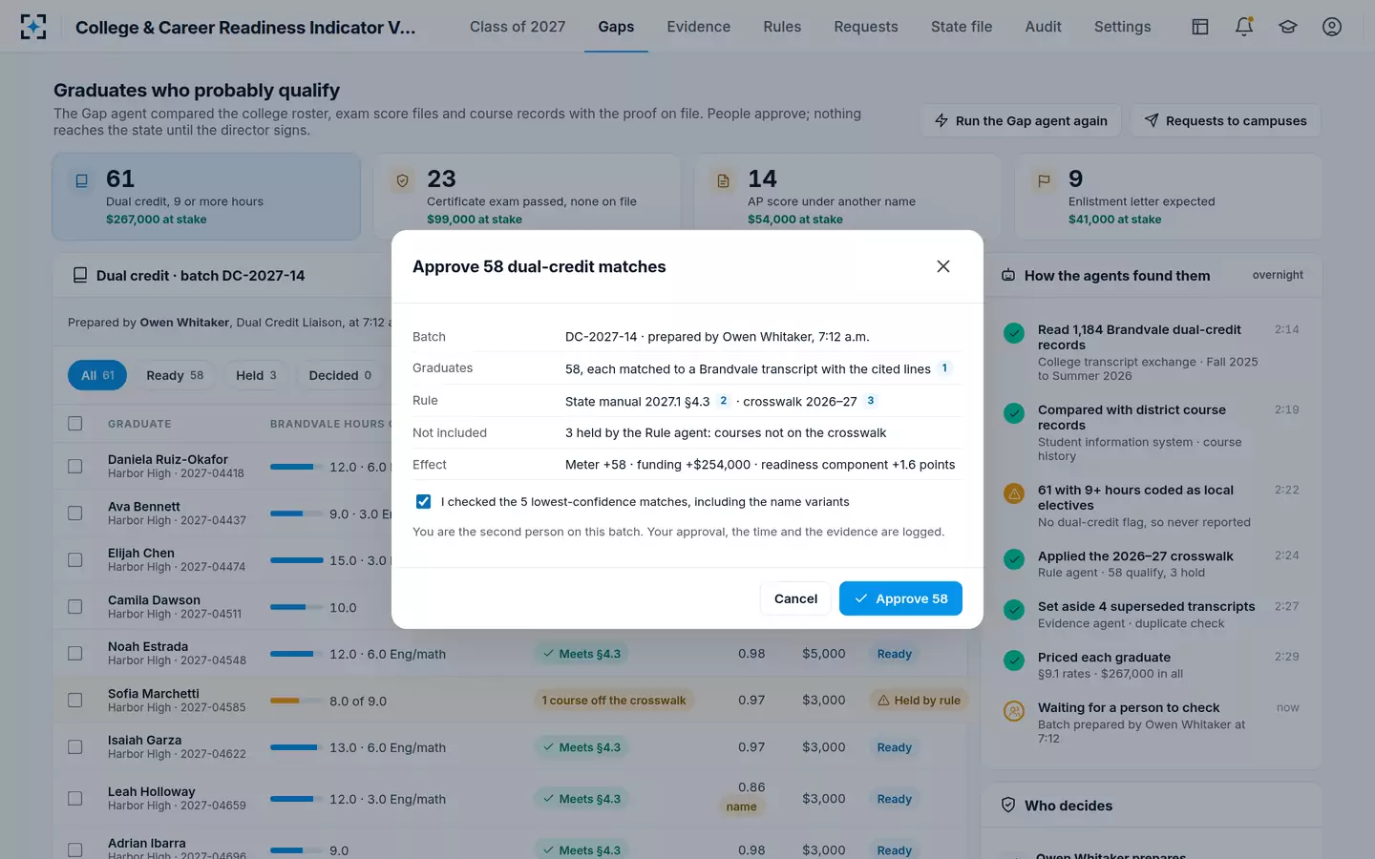Click the person icon at Waiting for a person
This screenshot has width=1375, height=859.
pos(1014,711)
